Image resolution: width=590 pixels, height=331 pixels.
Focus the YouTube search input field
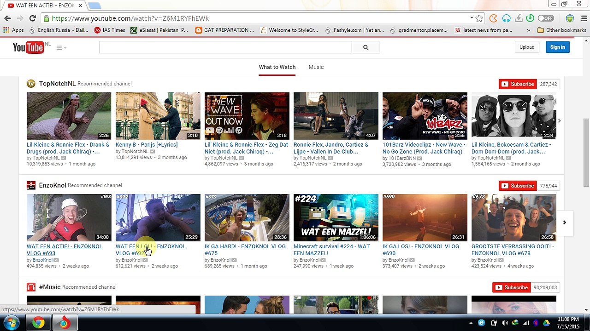[225, 47]
